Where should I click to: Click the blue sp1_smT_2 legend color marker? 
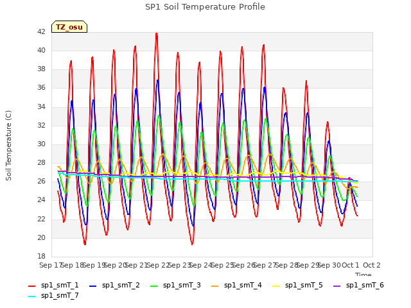[92, 286]
